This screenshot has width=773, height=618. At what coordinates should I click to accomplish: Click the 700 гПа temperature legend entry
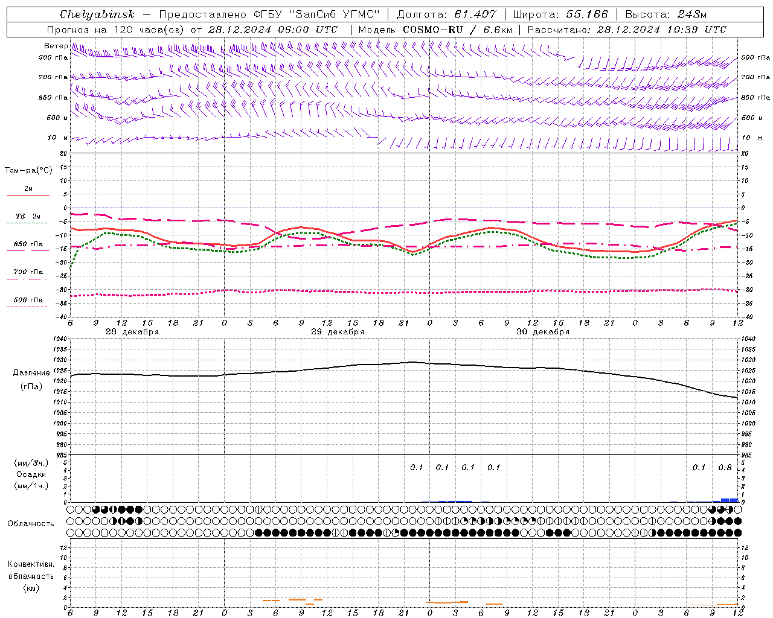click(28, 272)
